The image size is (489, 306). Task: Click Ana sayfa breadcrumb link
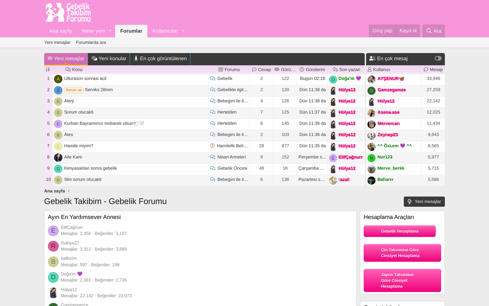pos(54,191)
